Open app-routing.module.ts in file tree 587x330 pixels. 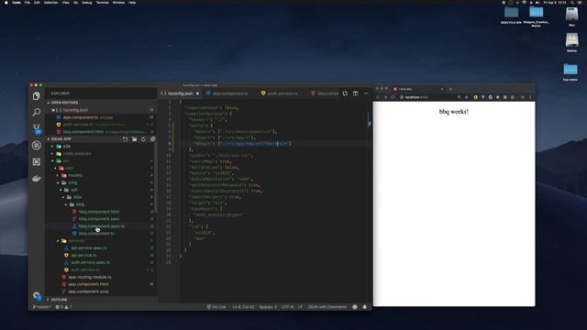point(90,277)
